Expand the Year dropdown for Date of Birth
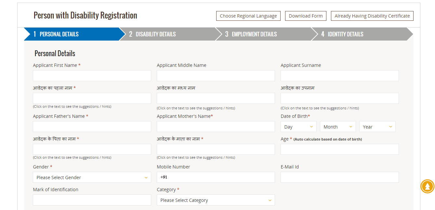The height and width of the screenshot is (210, 435). pos(377,127)
